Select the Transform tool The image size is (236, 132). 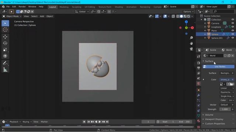pos(5,56)
